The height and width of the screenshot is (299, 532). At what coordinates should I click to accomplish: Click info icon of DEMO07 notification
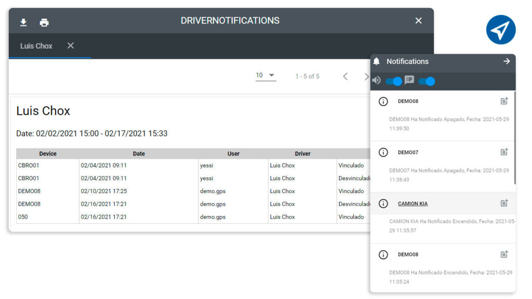383,153
